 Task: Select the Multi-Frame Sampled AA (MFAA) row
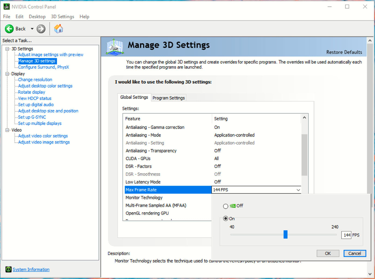click(x=168, y=206)
